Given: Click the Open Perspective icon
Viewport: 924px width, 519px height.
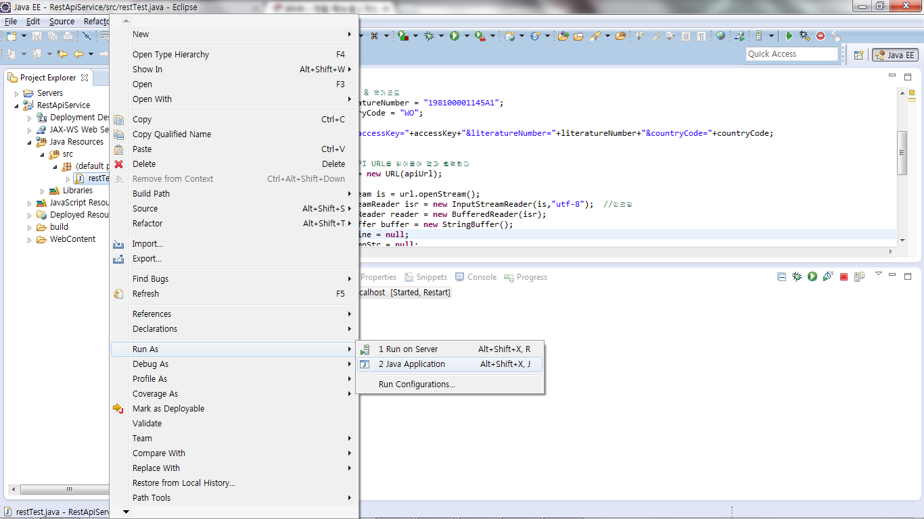Looking at the screenshot, I should pos(858,55).
